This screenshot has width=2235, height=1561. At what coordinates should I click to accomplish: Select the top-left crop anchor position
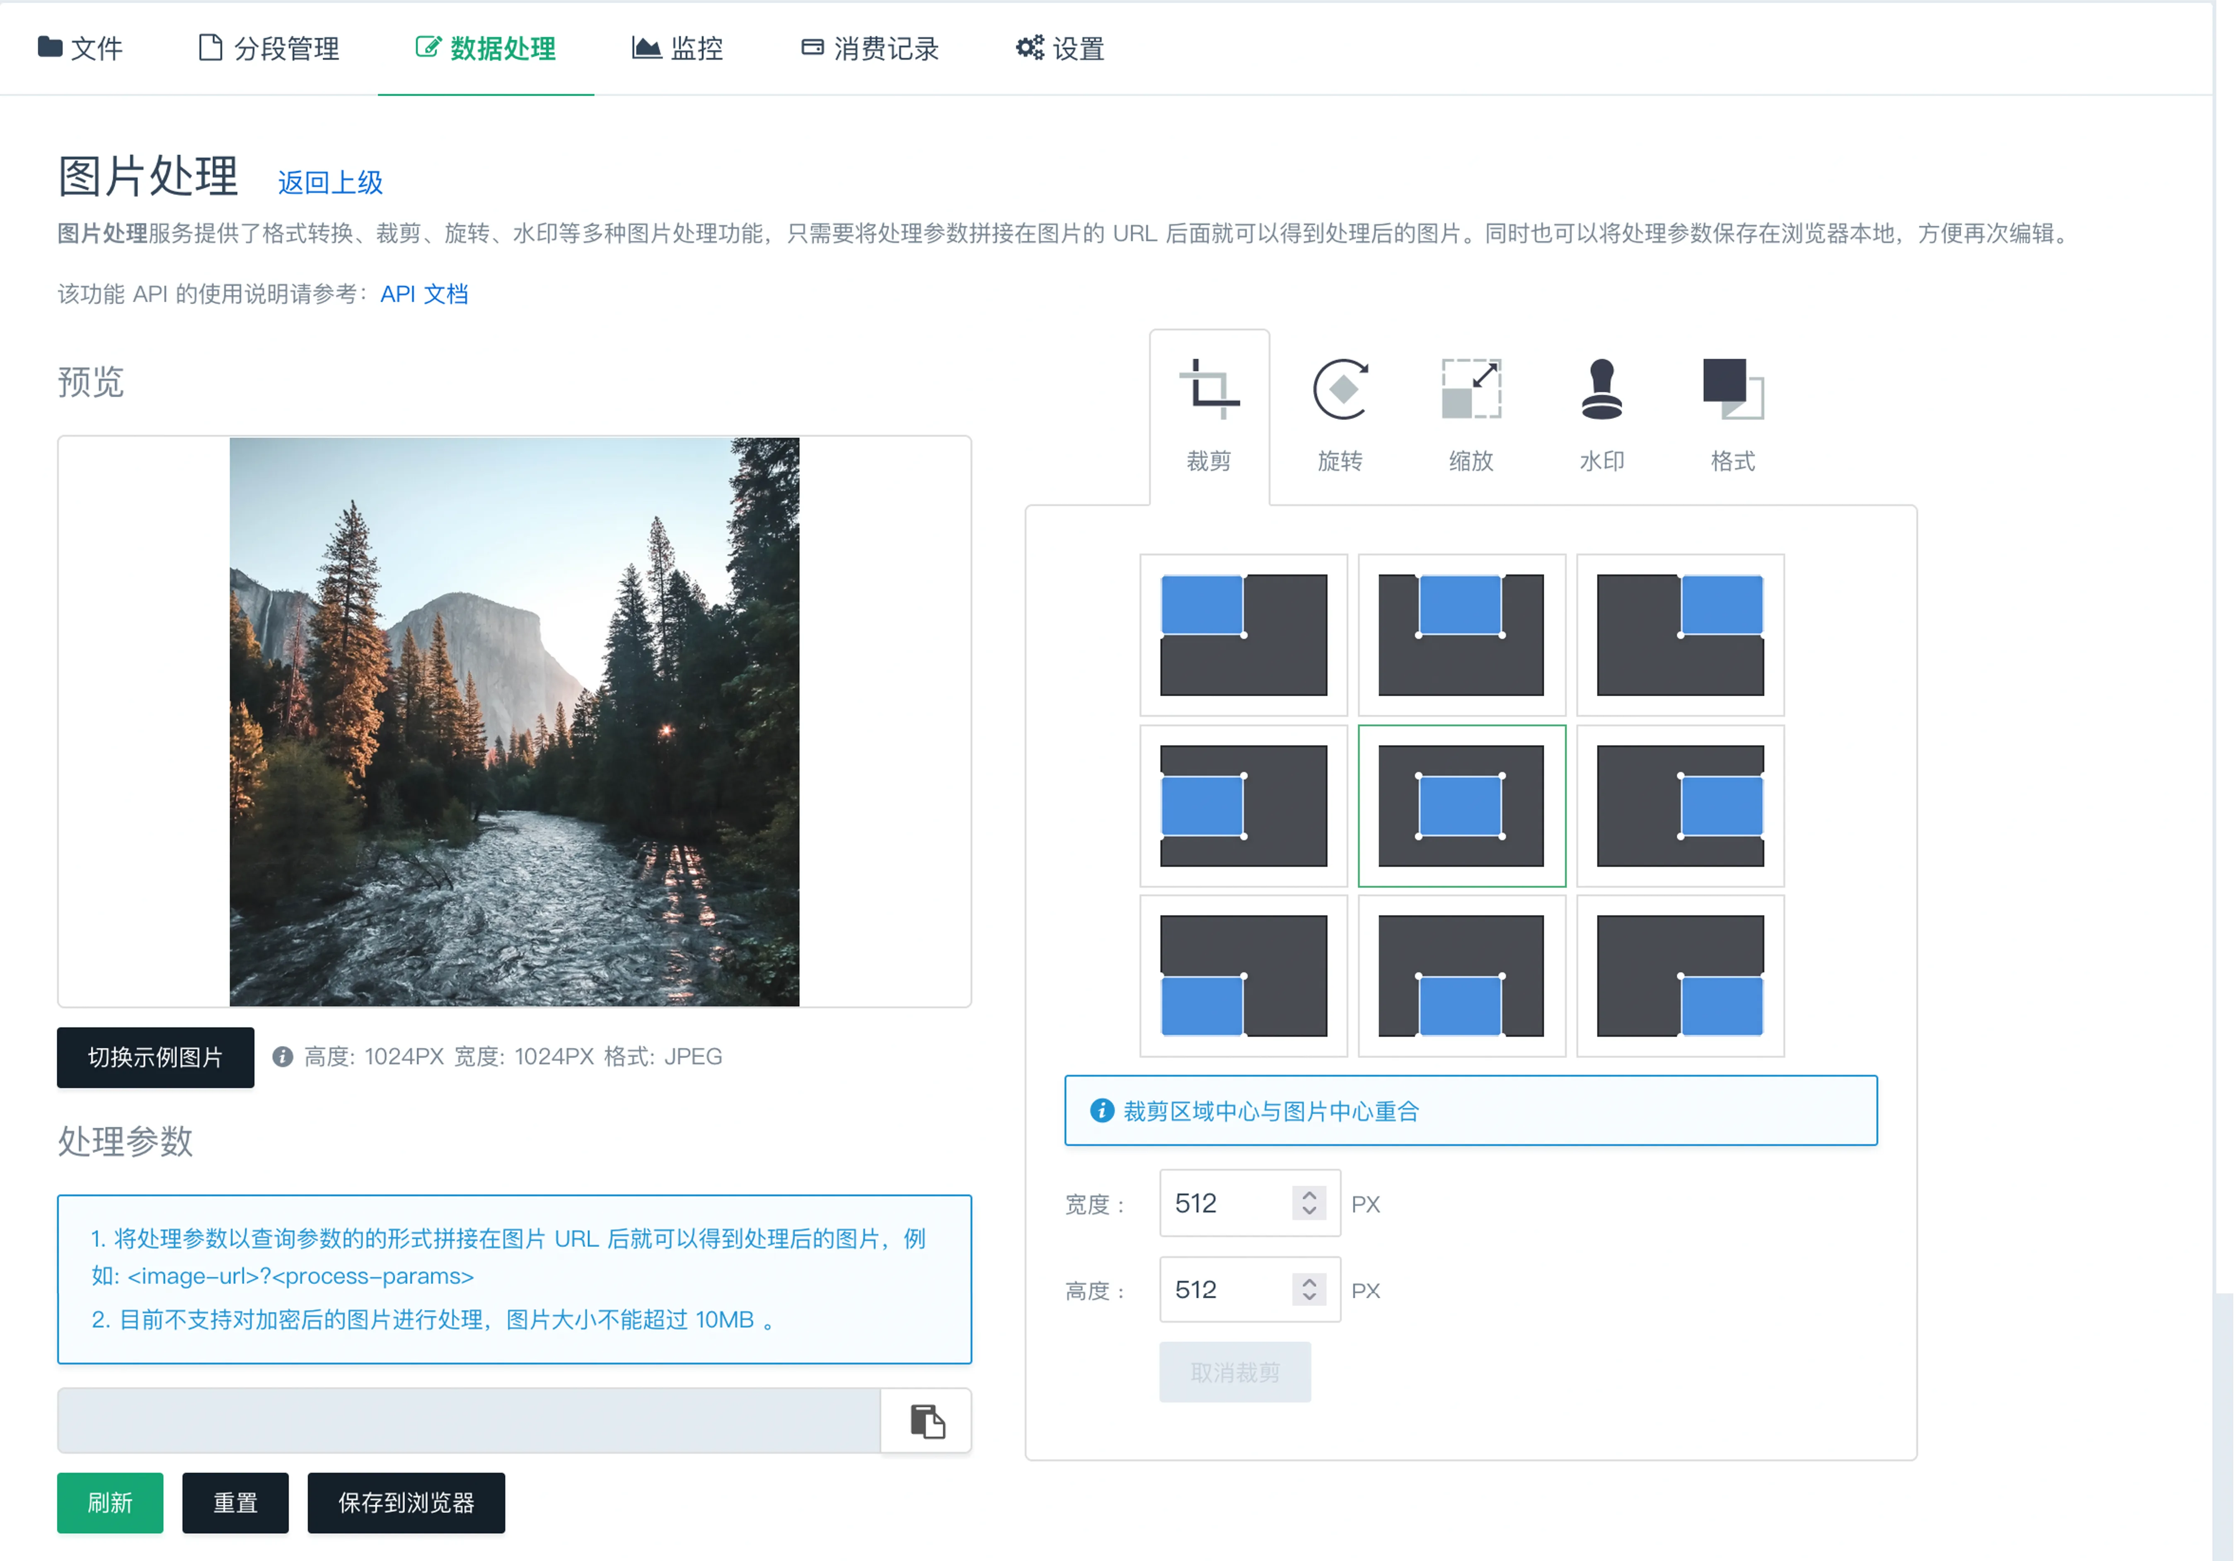coord(1243,634)
